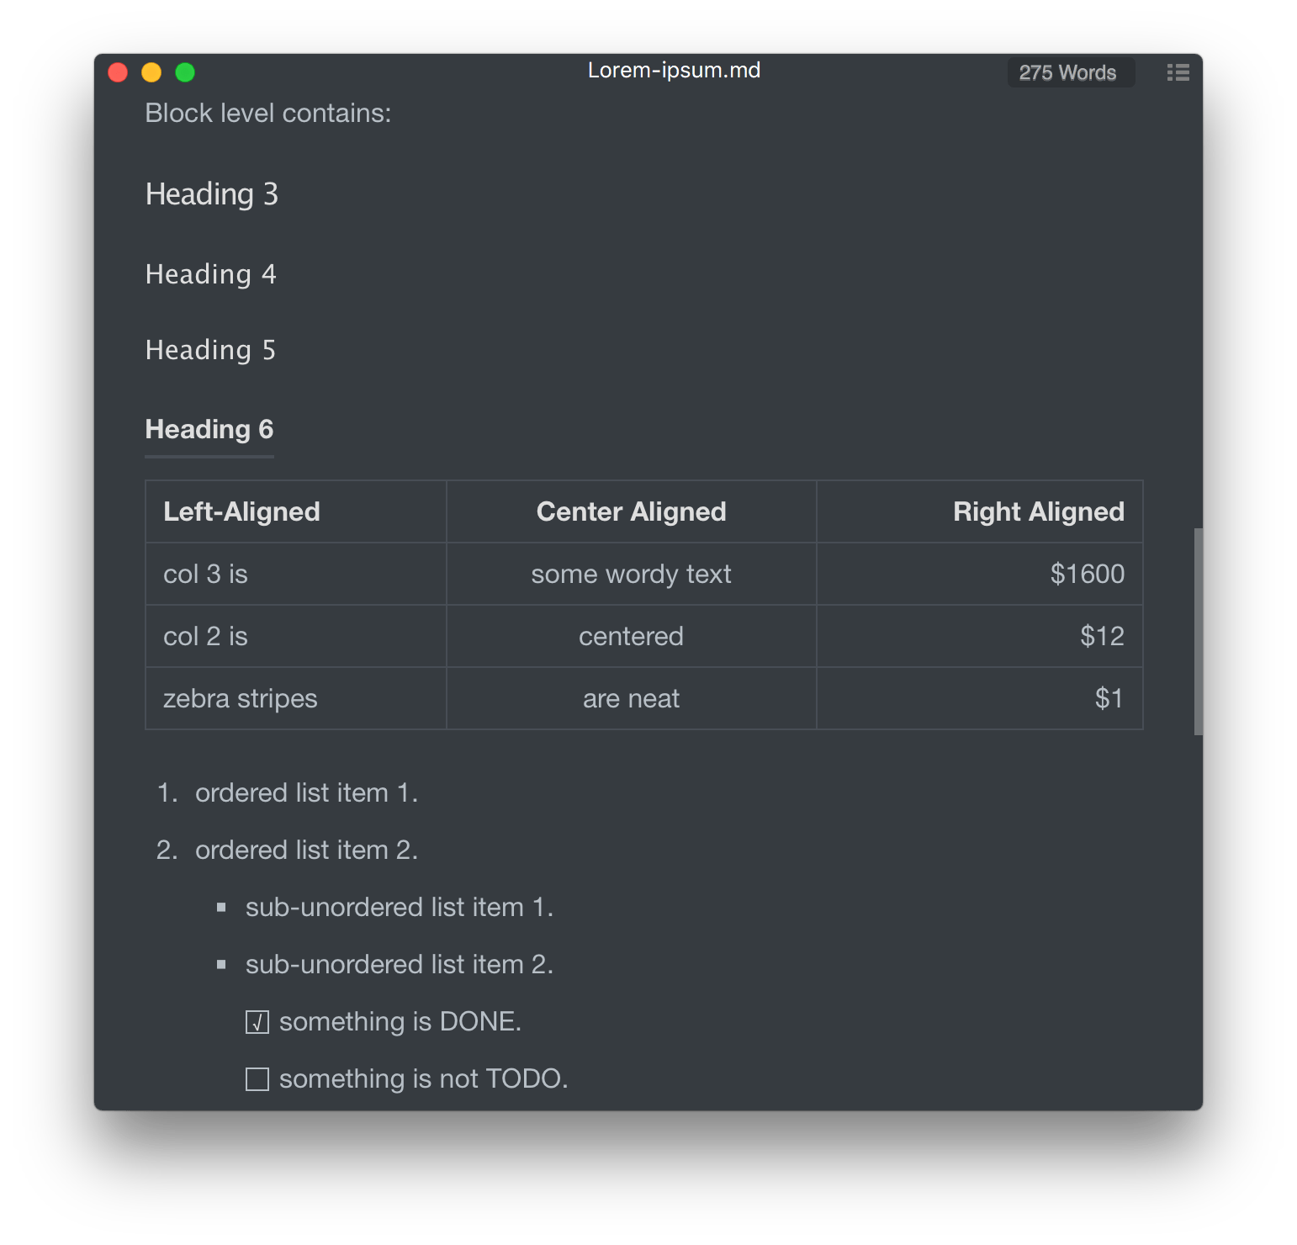Click 'ordered list item 2.' text
This screenshot has height=1245, width=1297.
[x=306, y=850]
